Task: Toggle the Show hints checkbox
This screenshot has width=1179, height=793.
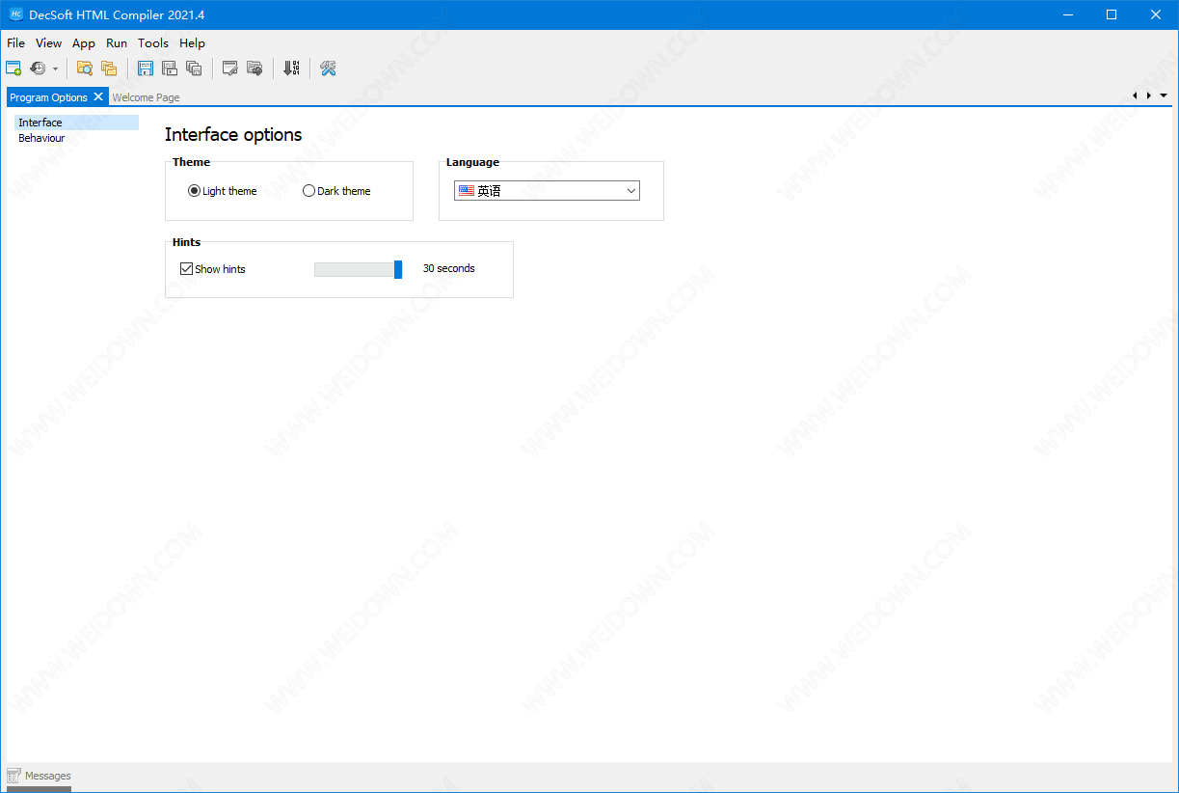Action: (213, 269)
